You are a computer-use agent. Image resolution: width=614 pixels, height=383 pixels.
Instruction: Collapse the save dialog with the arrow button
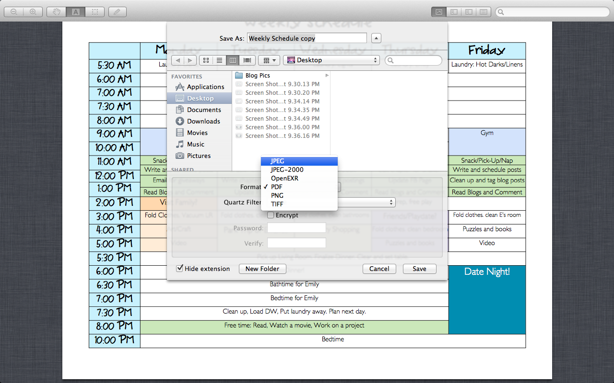[376, 38]
